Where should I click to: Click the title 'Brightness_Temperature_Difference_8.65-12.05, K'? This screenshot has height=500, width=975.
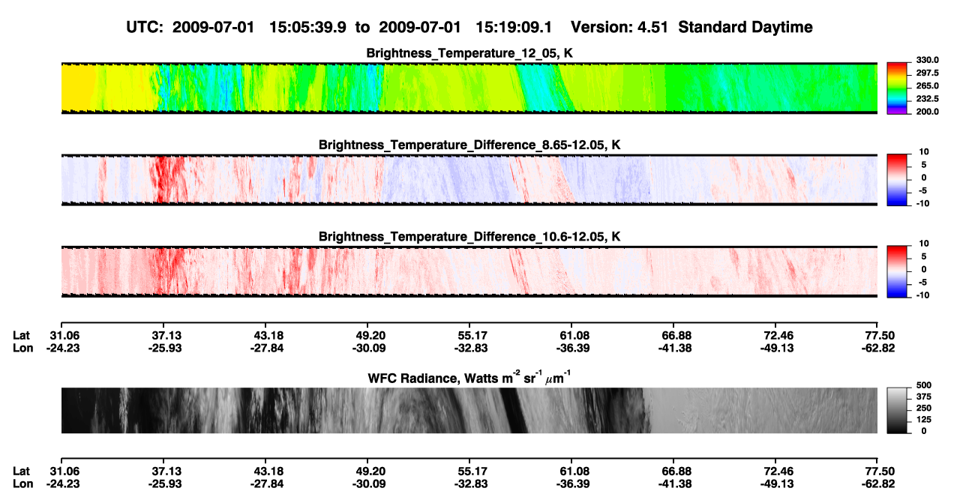[469, 145]
